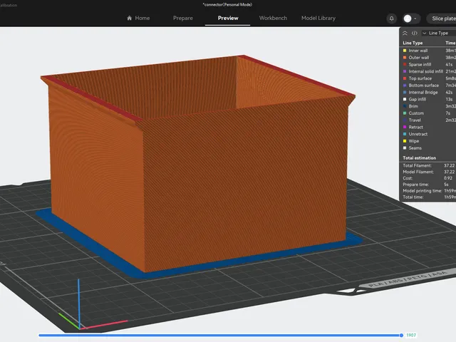The image size is (456, 342).
Task: Toggle Bottom surface line visibility
Action: pyautogui.click(x=429, y=85)
